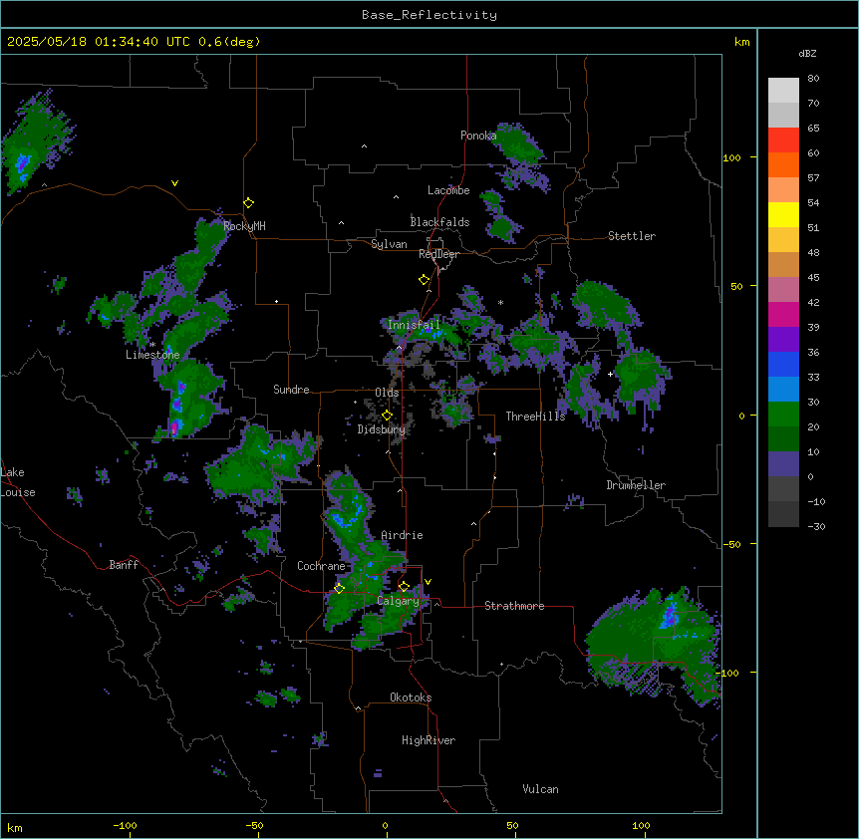This screenshot has height=839, width=859.
Task: Click the km unit label at top right
Action: [742, 42]
